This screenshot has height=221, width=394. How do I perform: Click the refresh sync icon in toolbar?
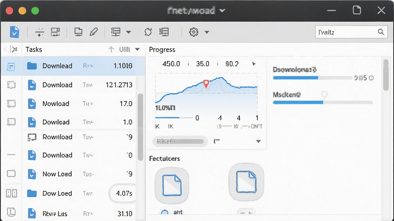148,32
